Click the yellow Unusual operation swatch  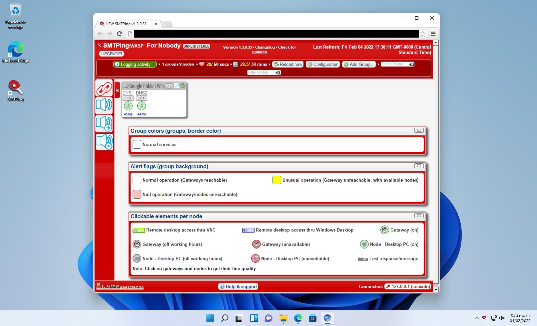click(x=277, y=180)
